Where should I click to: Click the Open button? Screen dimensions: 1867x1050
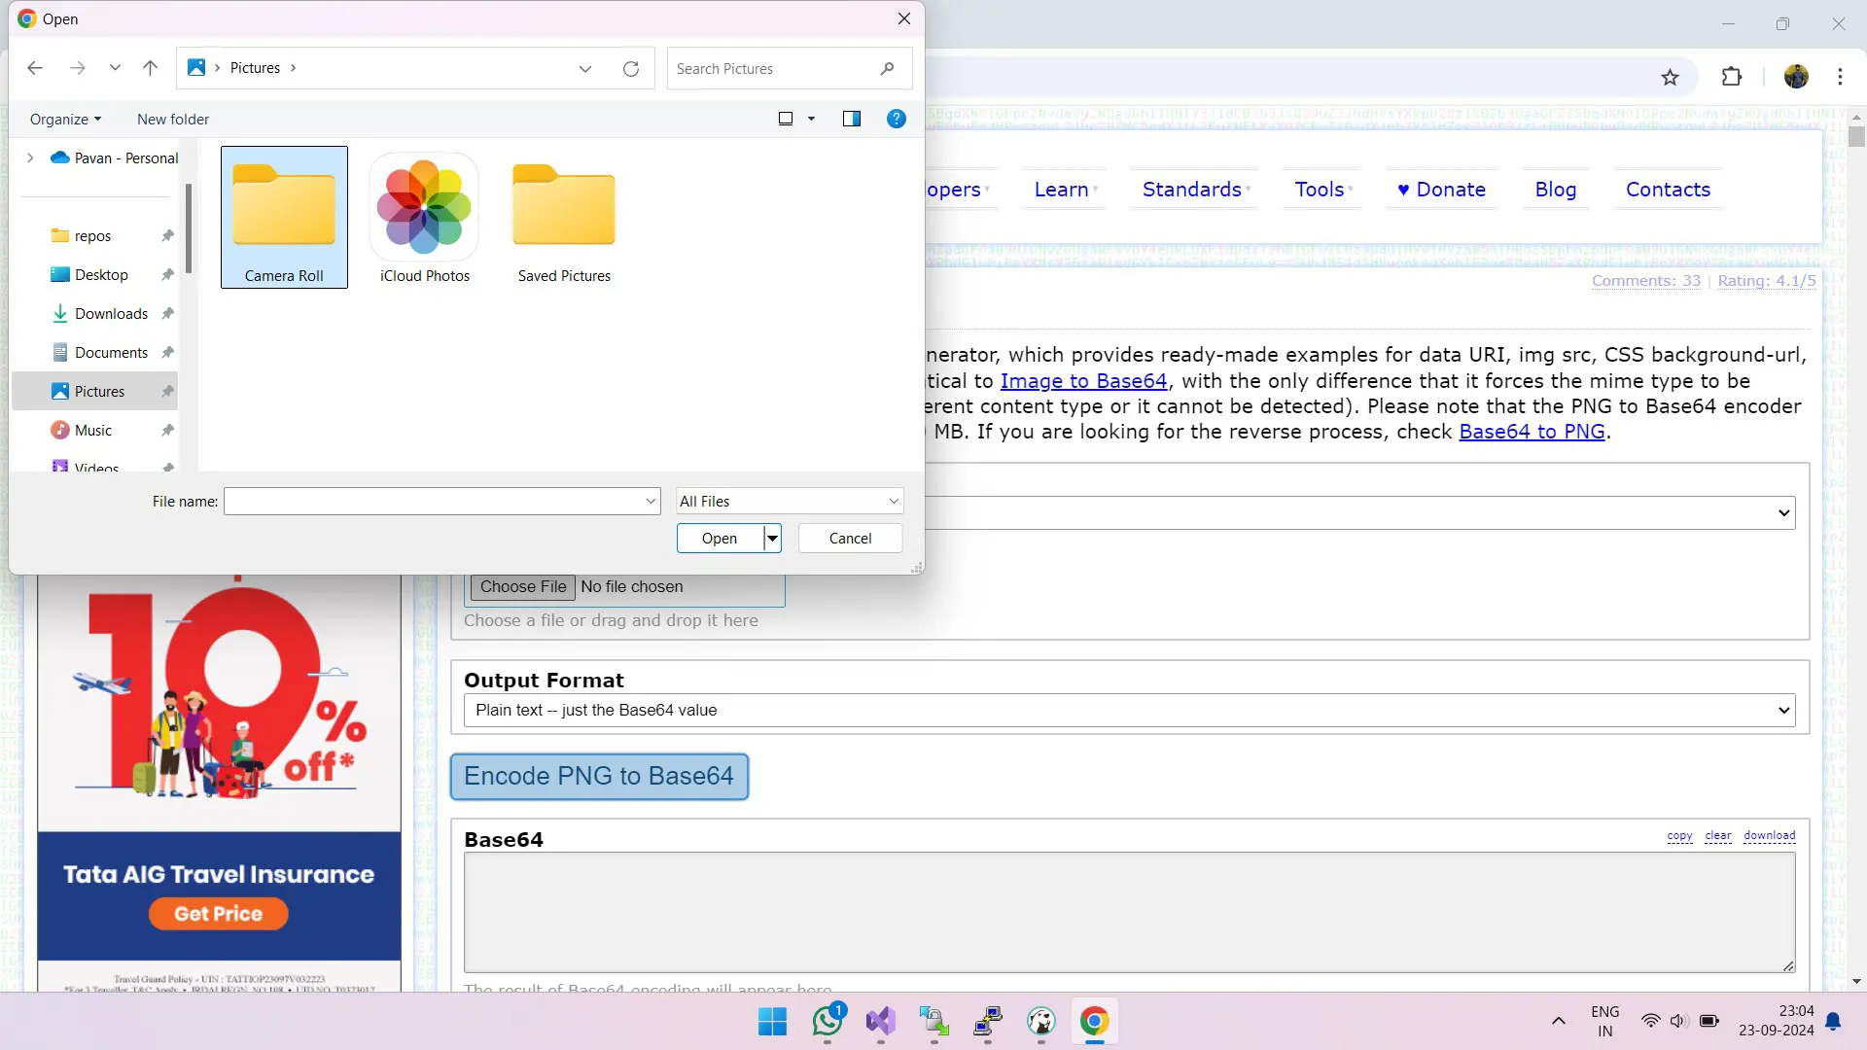tap(720, 539)
